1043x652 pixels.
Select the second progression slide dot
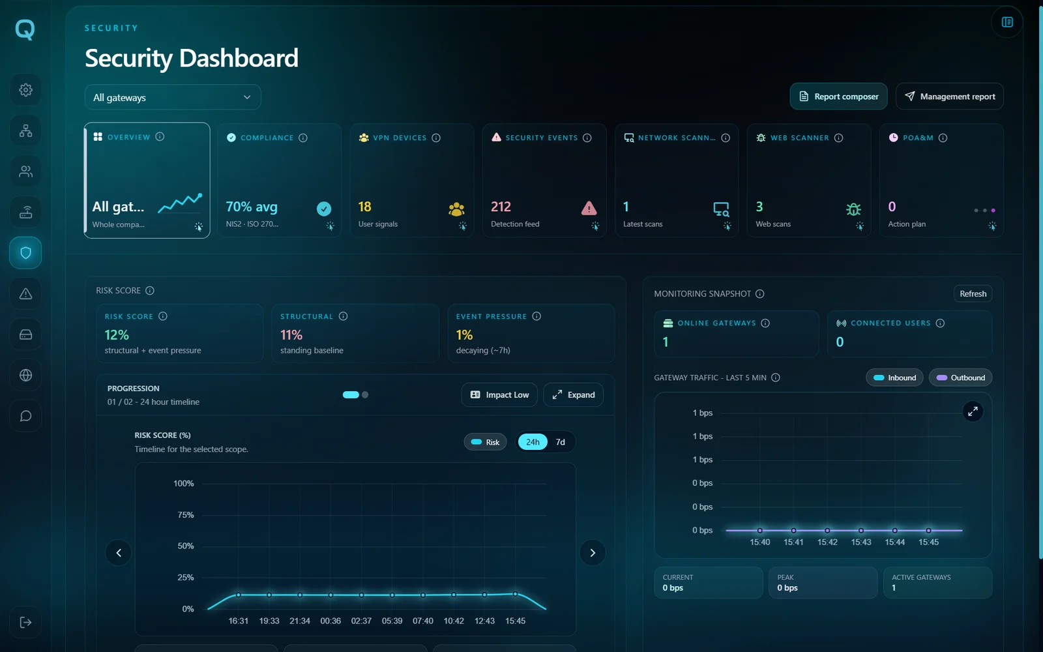pyautogui.click(x=365, y=394)
